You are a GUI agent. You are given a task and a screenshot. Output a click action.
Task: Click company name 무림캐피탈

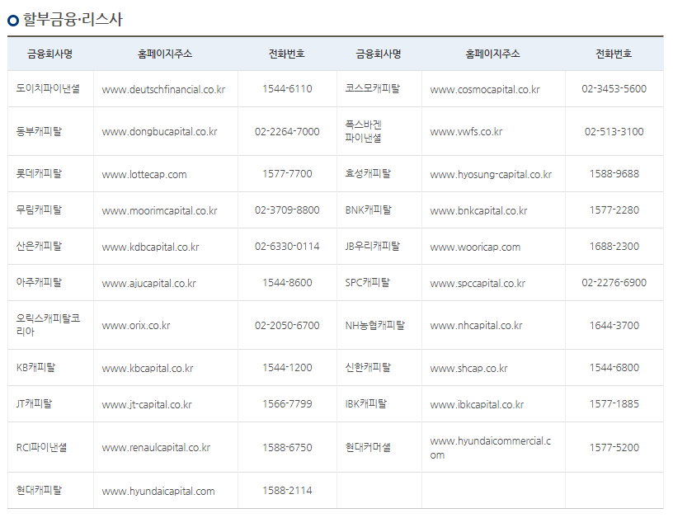[39, 210]
